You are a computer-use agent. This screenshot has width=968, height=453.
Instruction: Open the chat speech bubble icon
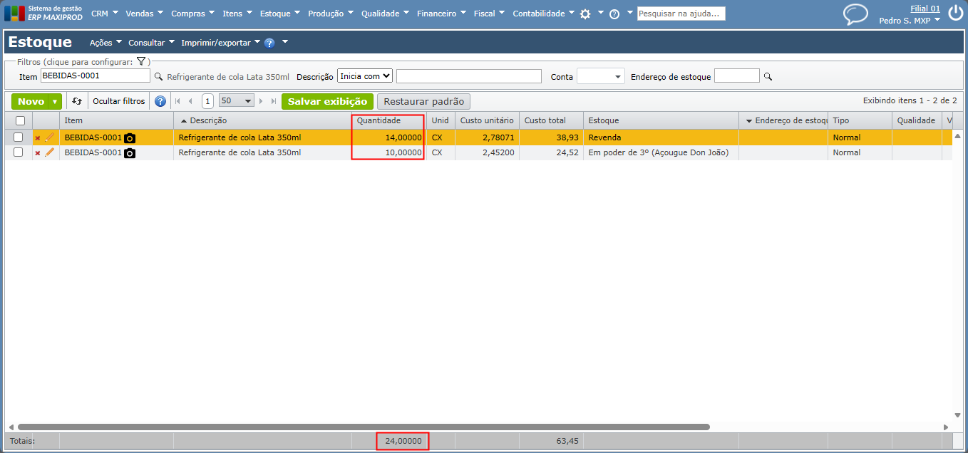(x=855, y=14)
